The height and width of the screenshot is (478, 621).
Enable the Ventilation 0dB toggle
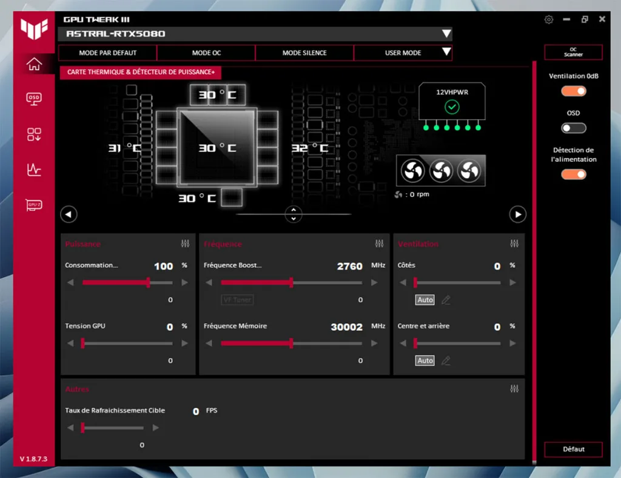pyautogui.click(x=573, y=91)
